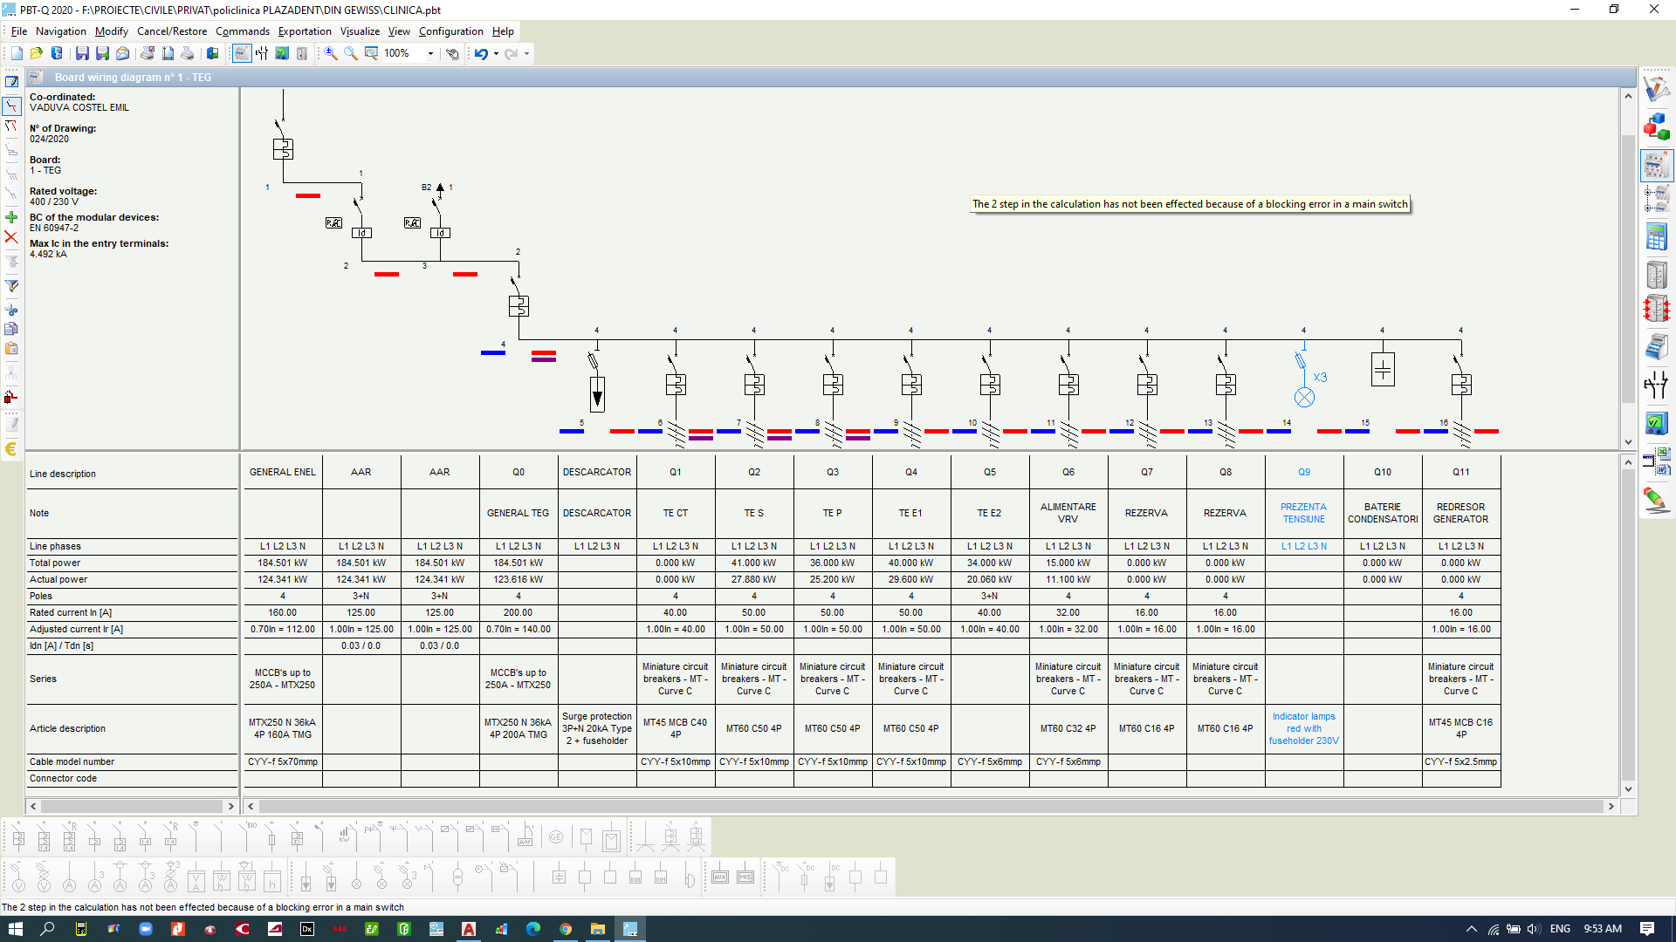Click the Zoom in magnifier icon

(x=331, y=53)
